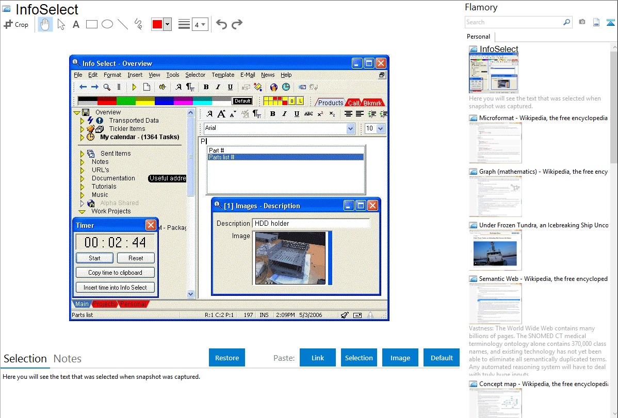
Task: Open the Arial font dropdown
Action: (350, 128)
